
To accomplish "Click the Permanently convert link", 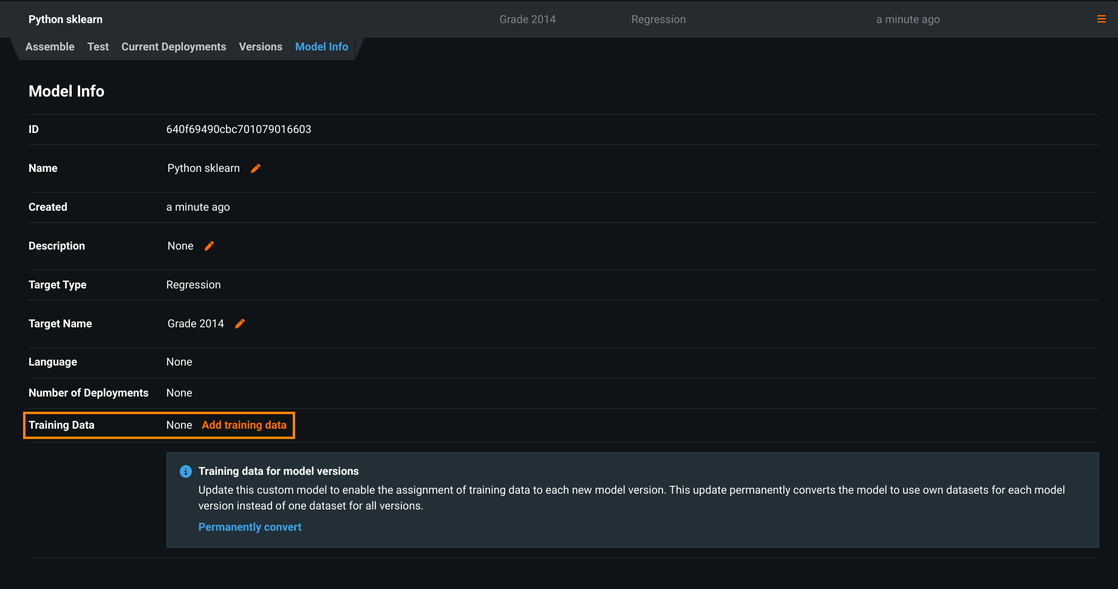I will coord(250,527).
